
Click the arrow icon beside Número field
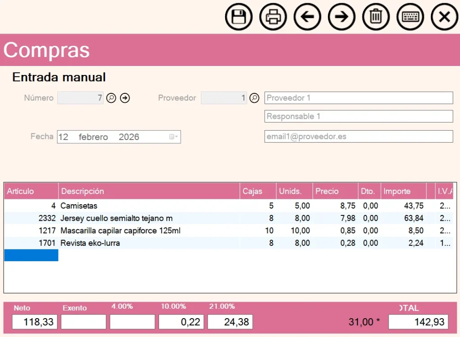125,98
